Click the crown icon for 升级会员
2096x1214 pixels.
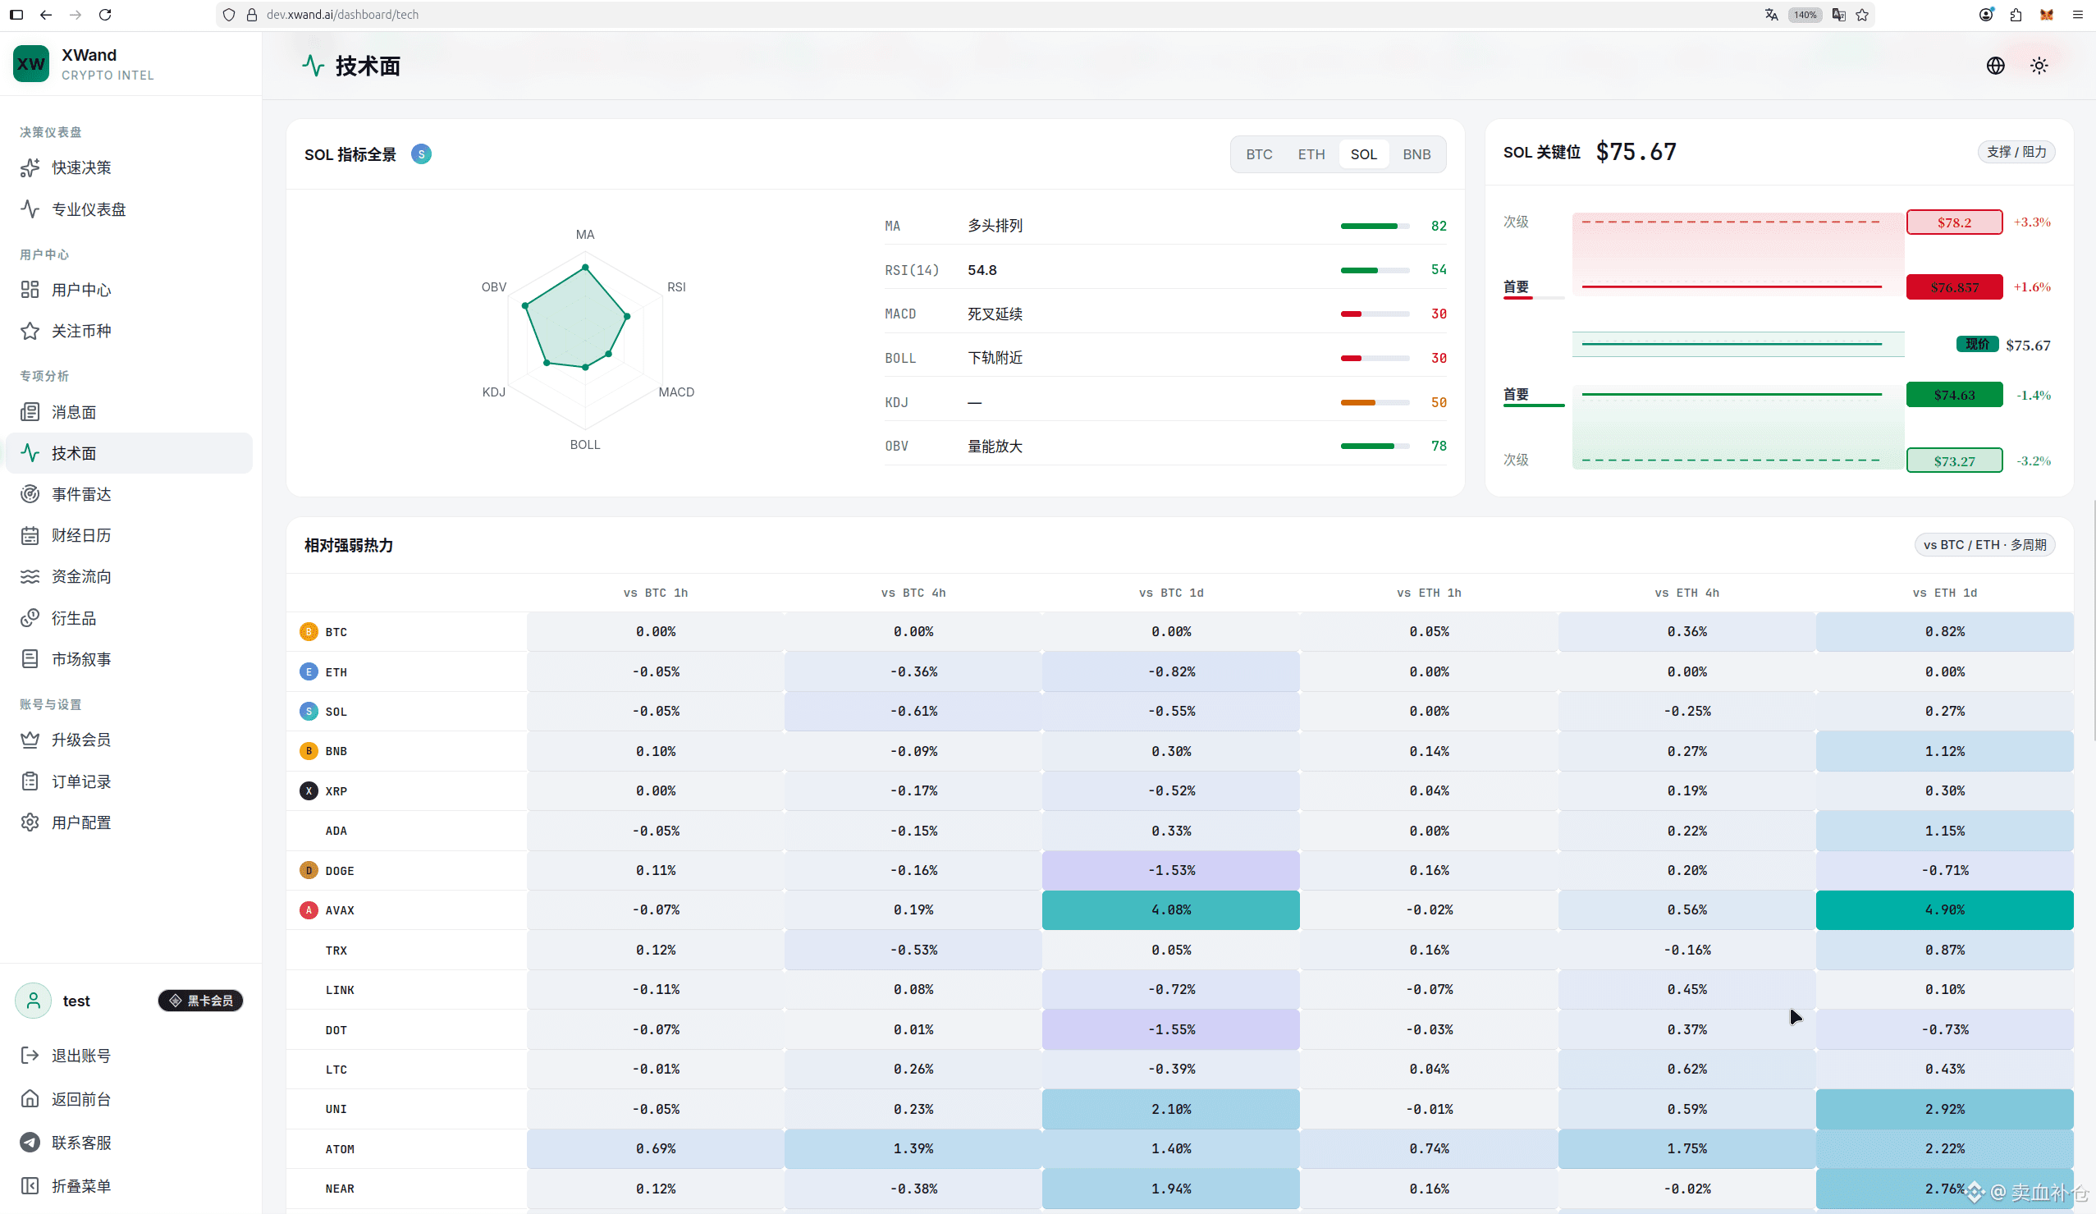coord(30,740)
